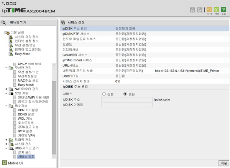Click the 트래픽 관리 chart icon
Screen dimensions: 230x168
(x=11, y=140)
